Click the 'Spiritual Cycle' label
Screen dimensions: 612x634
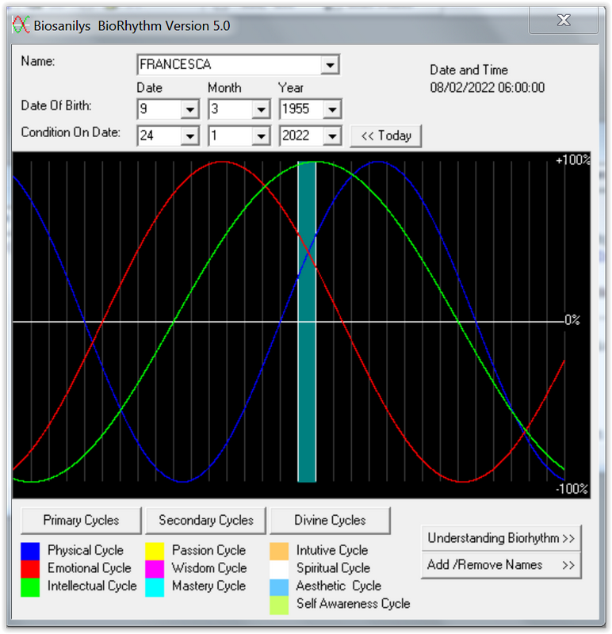pyautogui.click(x=333, y=568)
